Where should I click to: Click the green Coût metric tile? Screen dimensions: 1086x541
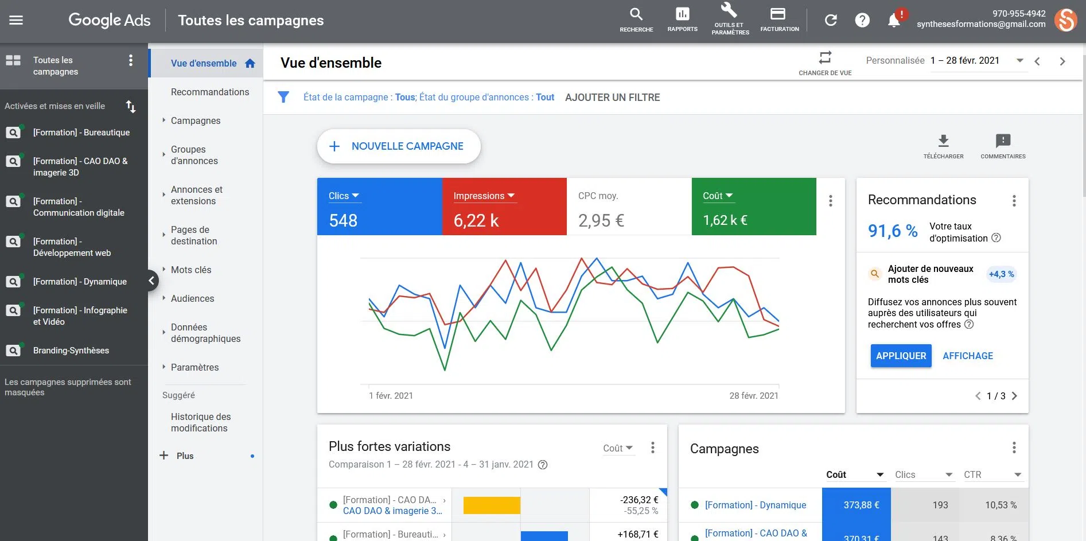[753, 207]
